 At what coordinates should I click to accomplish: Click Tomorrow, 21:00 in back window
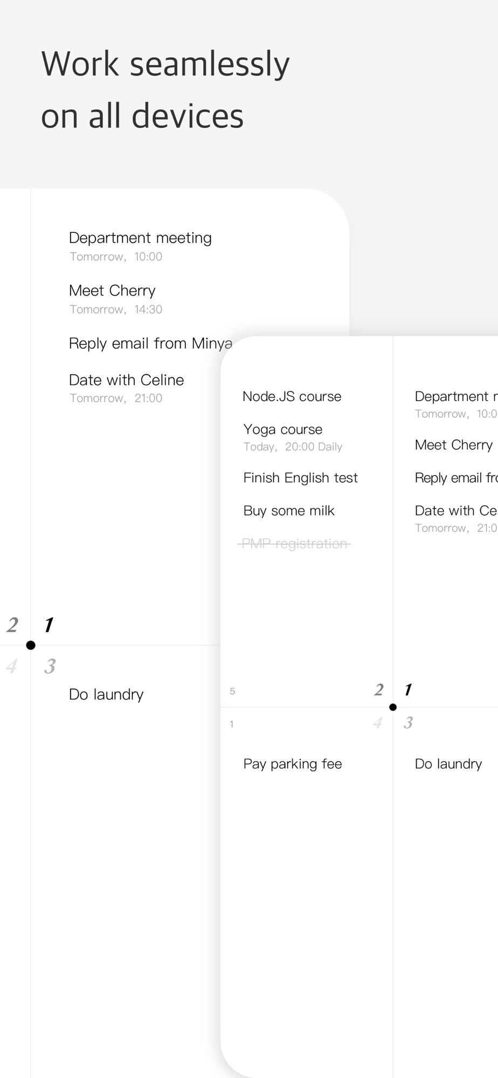point(116,398)
